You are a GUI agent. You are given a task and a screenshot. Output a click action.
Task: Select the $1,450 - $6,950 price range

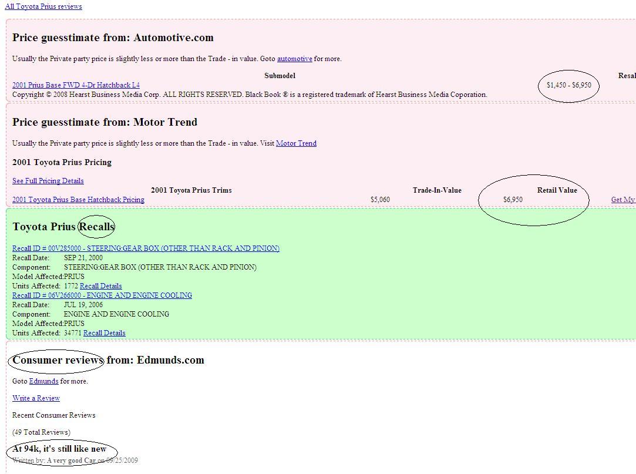tap(568, 85)
